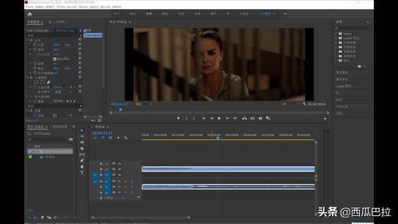Viewport: 398px width, 224px height.
Task: Open the 剪辑(C) menu
Action: (x=50, y=7)
